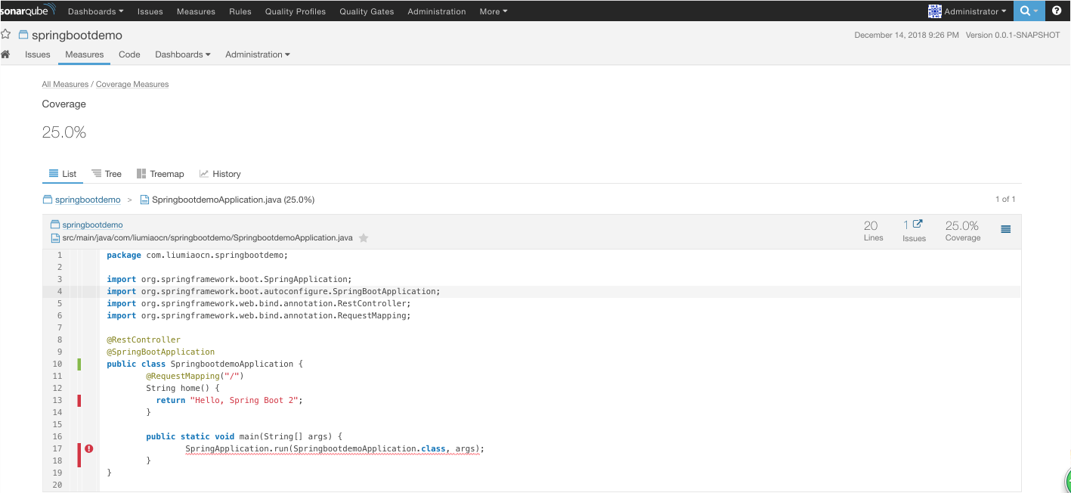Click the @SpringBootApplication annotation line

click(x=161, y=352)
